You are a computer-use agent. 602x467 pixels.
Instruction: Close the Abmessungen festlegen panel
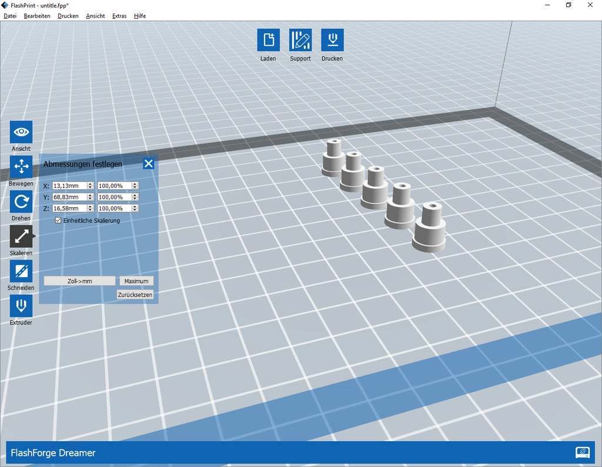click(x=149, y=164)
